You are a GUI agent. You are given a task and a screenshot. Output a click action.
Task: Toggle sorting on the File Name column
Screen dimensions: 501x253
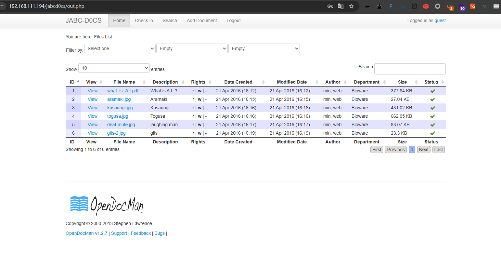coord(124,82)
